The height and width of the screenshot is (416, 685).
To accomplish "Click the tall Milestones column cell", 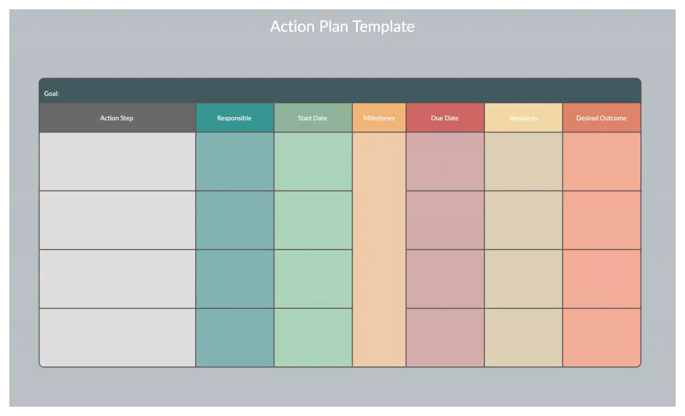I will pos(379,249).
